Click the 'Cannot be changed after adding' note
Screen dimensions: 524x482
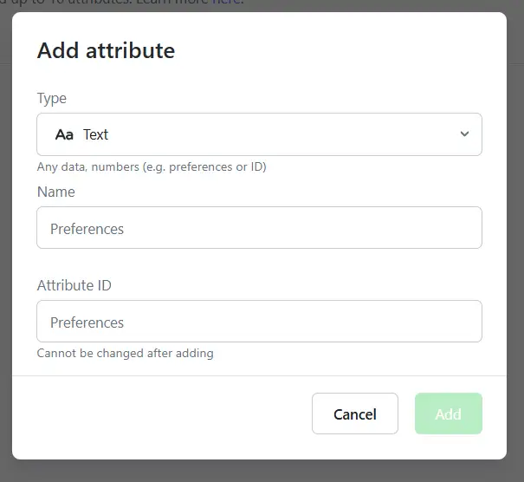pos(126,353)
